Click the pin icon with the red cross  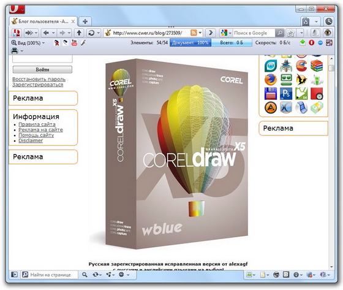[x=56, y=43]
